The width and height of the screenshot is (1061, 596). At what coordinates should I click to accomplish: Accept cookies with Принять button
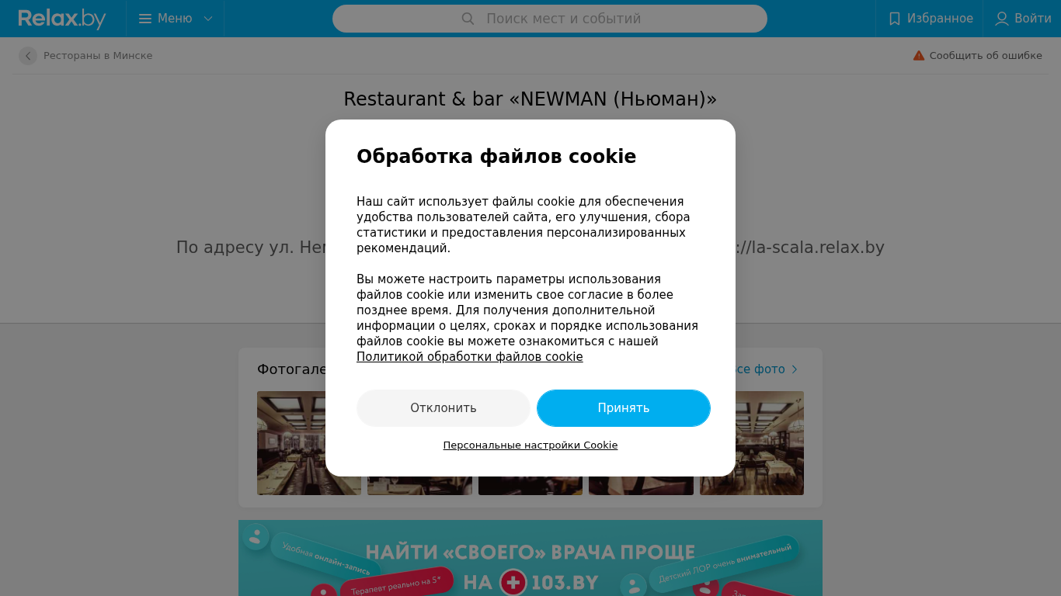[624, 408]
